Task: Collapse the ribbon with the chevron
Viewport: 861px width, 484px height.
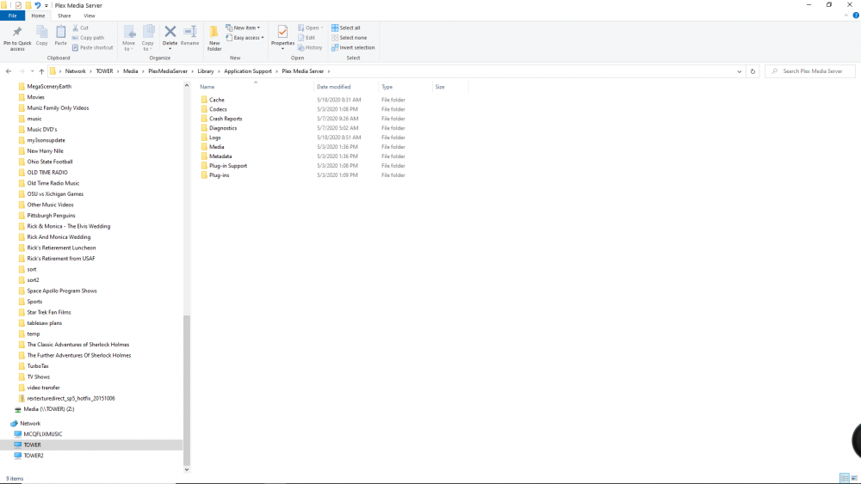Action: [846, 15]
